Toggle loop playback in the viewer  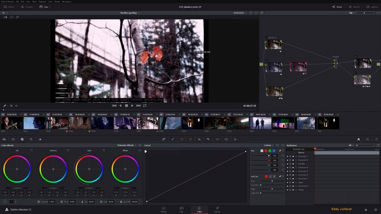pyautogui.click(x=145, y=106)
